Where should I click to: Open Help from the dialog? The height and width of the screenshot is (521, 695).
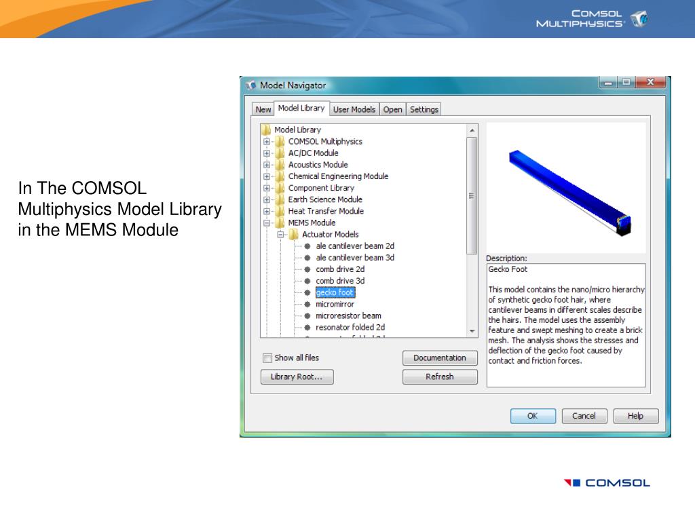pyautogui.click(x=635, y=416)
